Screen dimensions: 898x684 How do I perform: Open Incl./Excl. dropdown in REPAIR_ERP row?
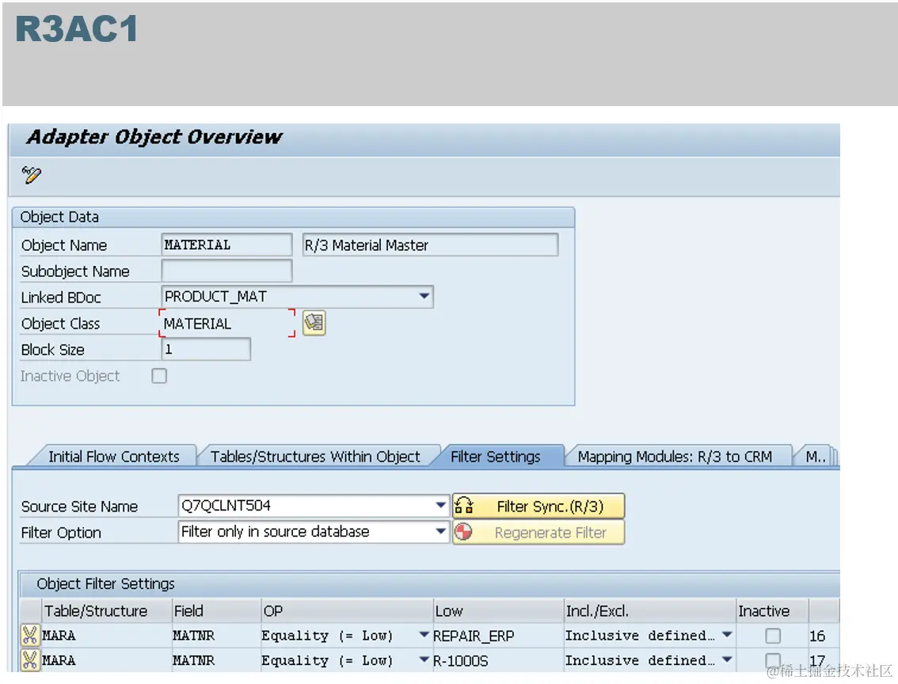tap(727, 635)
